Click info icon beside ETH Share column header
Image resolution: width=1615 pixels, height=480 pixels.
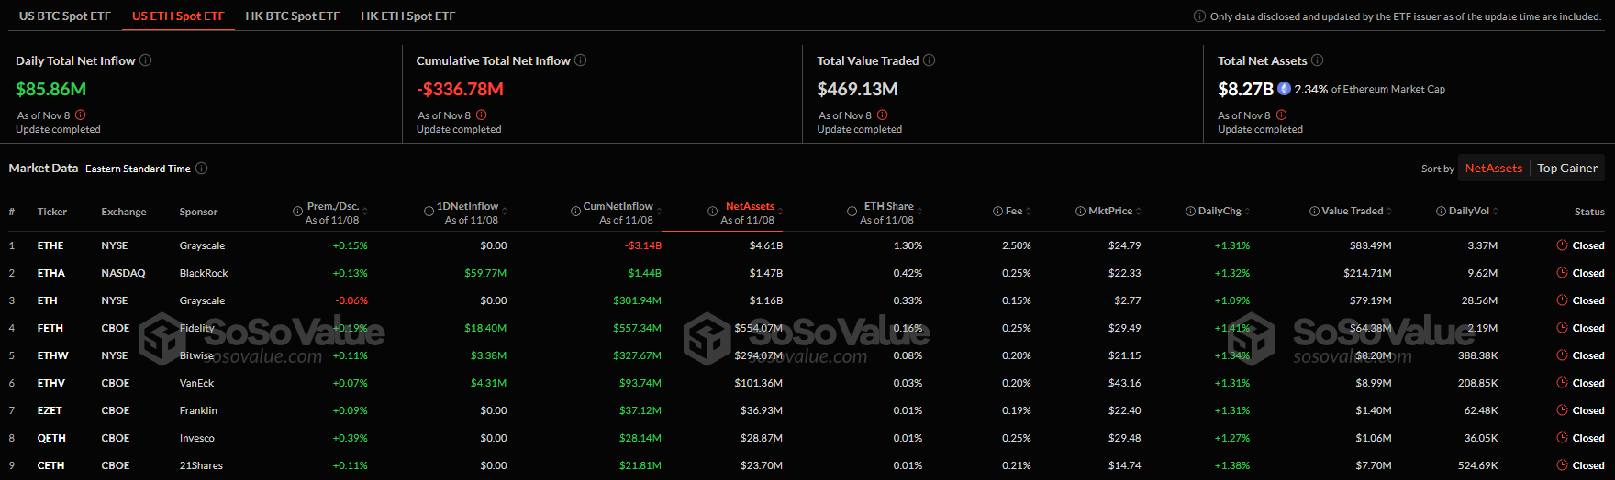[852, 212]
